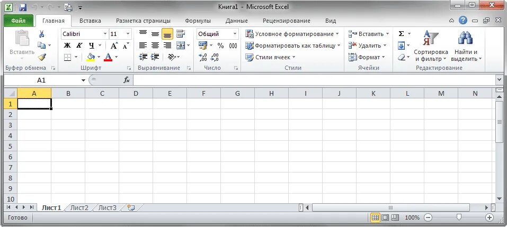
Task: Open Excel Help question mark icon
Action: [462, 20]
